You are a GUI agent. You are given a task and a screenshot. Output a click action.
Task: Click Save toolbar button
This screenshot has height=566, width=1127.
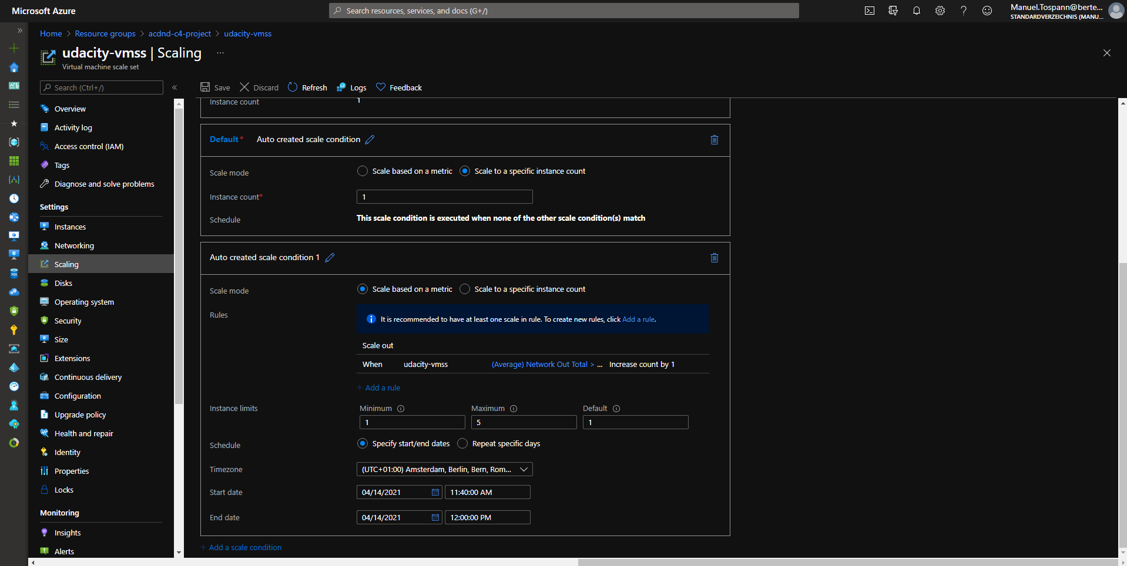(x=215, y=87)
